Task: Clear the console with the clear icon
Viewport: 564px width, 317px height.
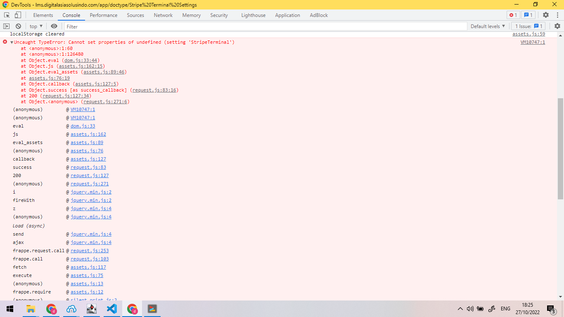Action: click(18, 26)
